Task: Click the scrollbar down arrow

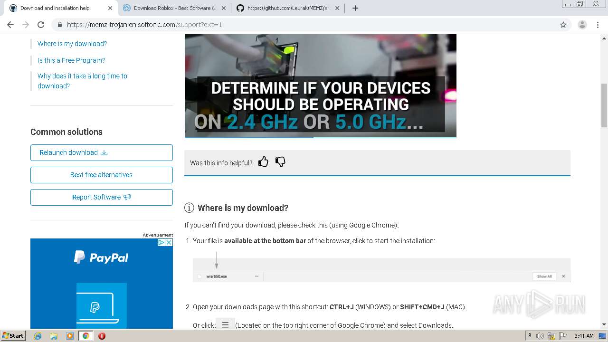Action: point(604,324)
